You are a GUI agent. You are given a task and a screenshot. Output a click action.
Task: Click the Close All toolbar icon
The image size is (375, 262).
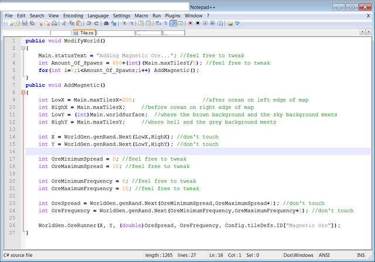(x=47, y=23)
